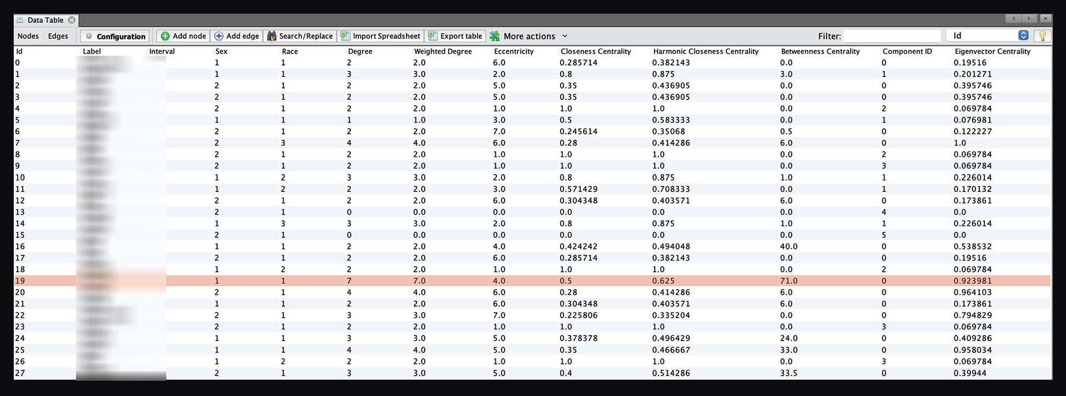Click the Add edge button
This screenshot has height=396, width=1066.
click(237, 36)
